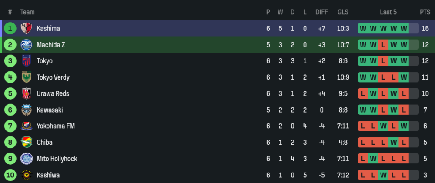435x183 pixels.
Task: Click the Urawa Reds crest icon
Action: (26, 93)
